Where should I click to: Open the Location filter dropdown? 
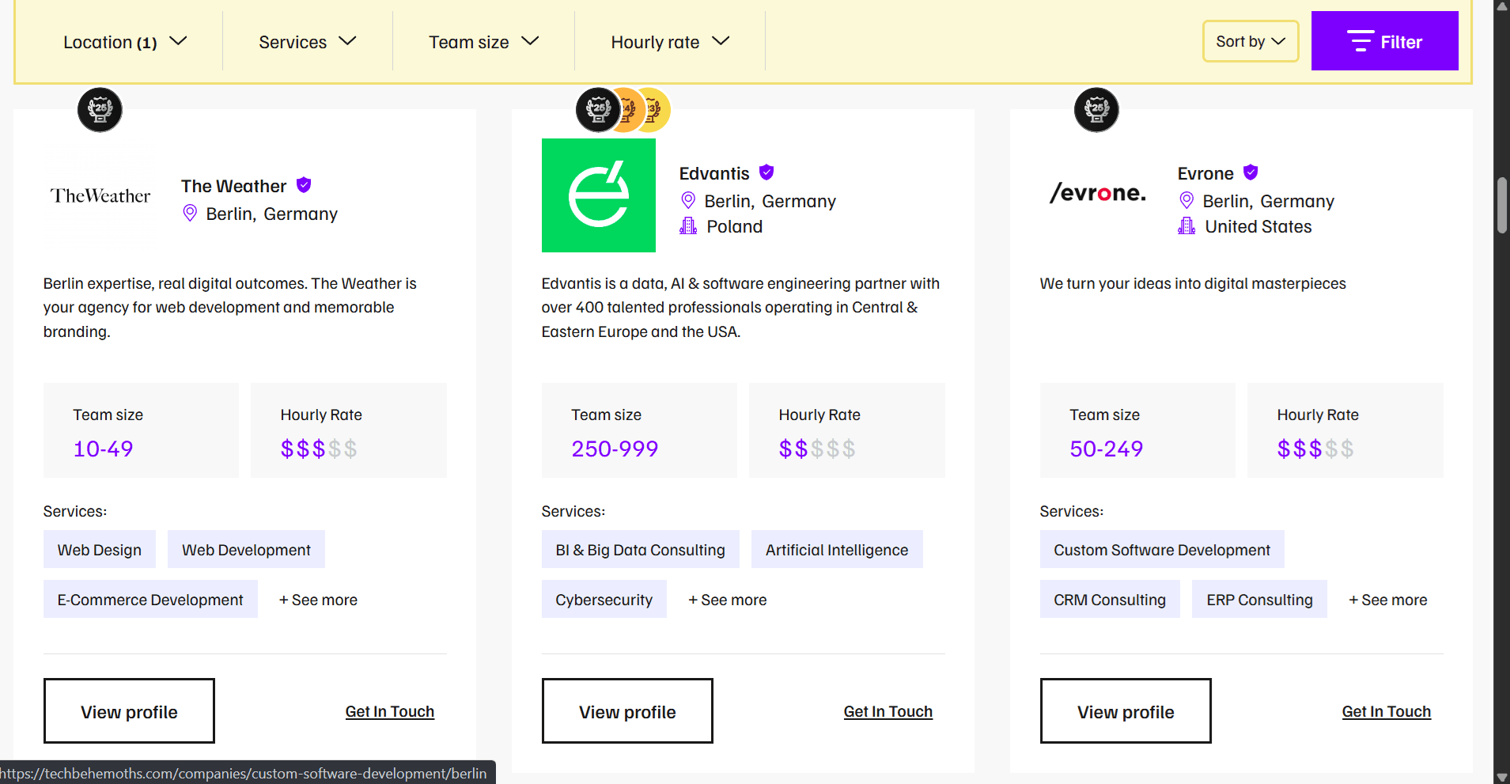coord(125,42)
